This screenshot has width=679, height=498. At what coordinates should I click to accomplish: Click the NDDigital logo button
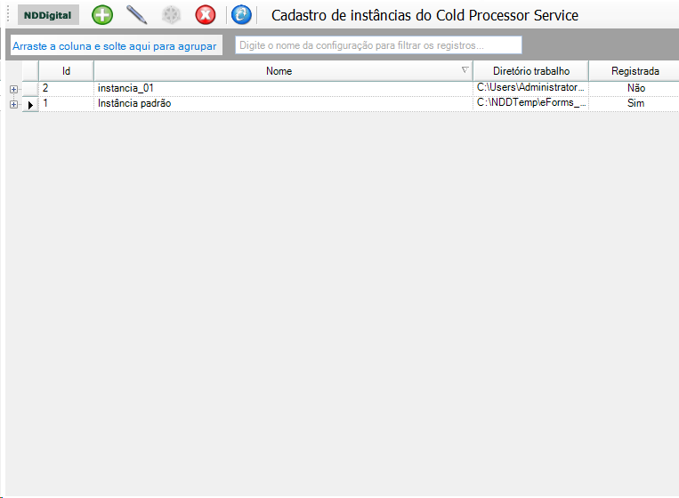coord(48,15)
